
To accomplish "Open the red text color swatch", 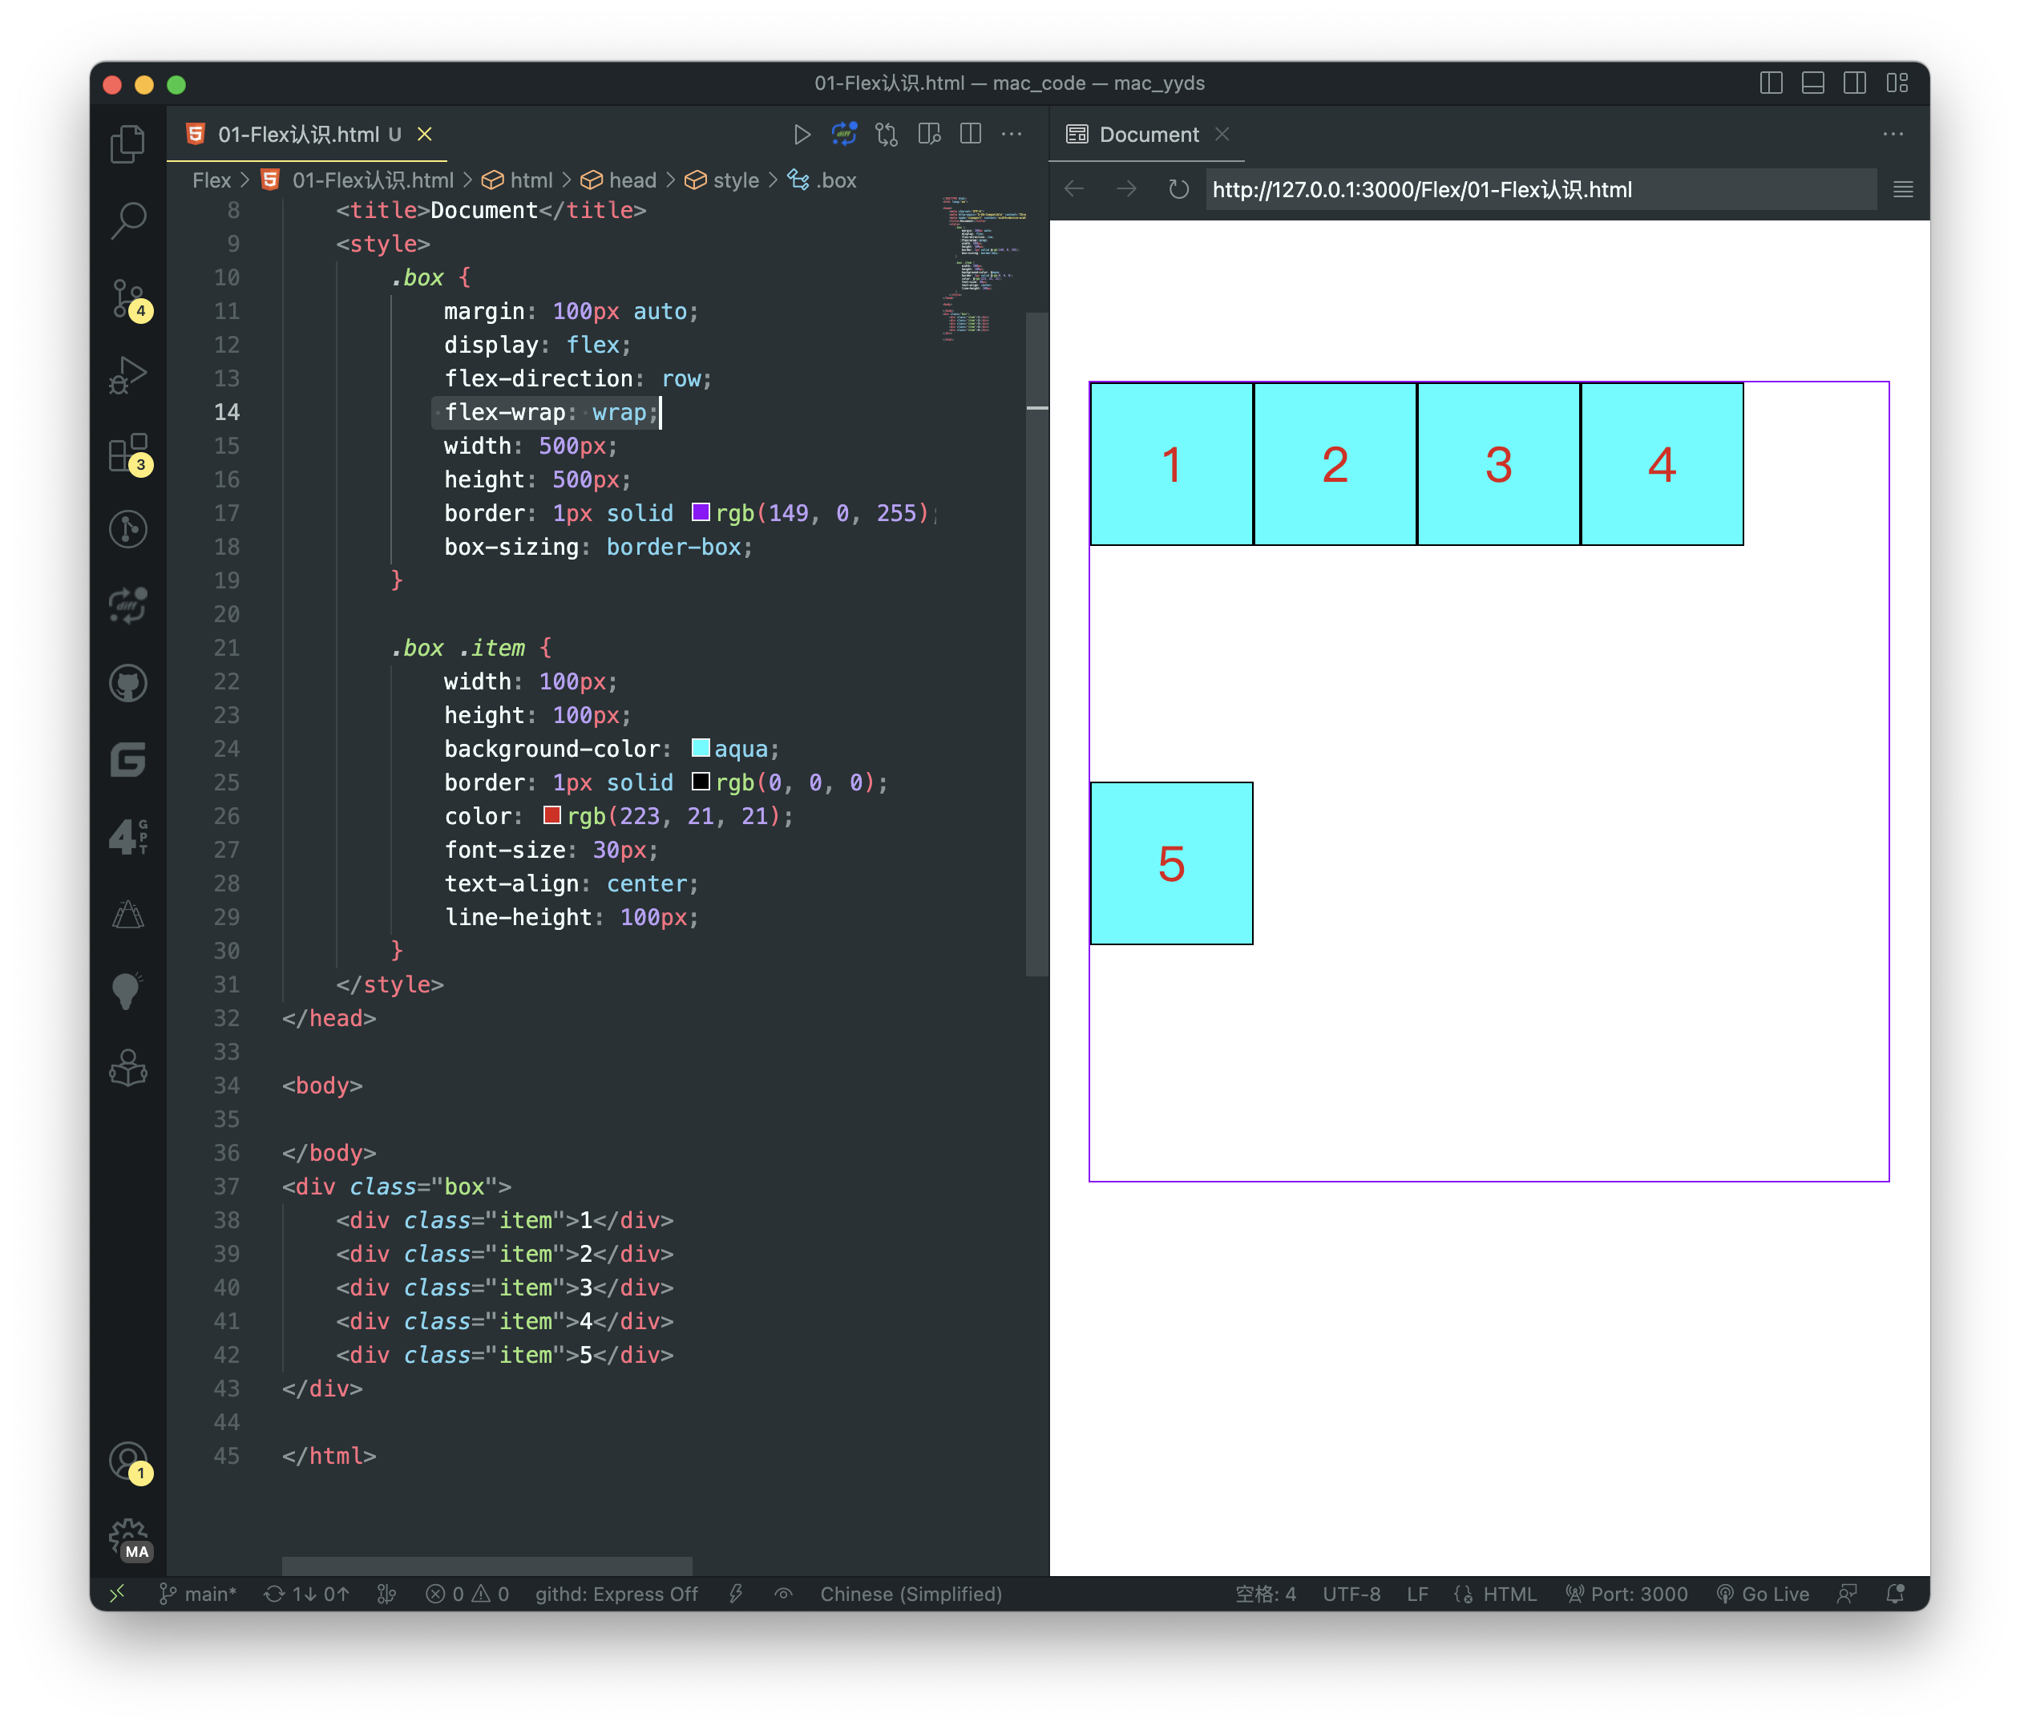I will [551, 815].
